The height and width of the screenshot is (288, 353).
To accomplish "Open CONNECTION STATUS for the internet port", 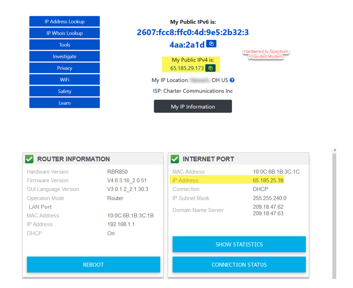I will pos(239,264).
